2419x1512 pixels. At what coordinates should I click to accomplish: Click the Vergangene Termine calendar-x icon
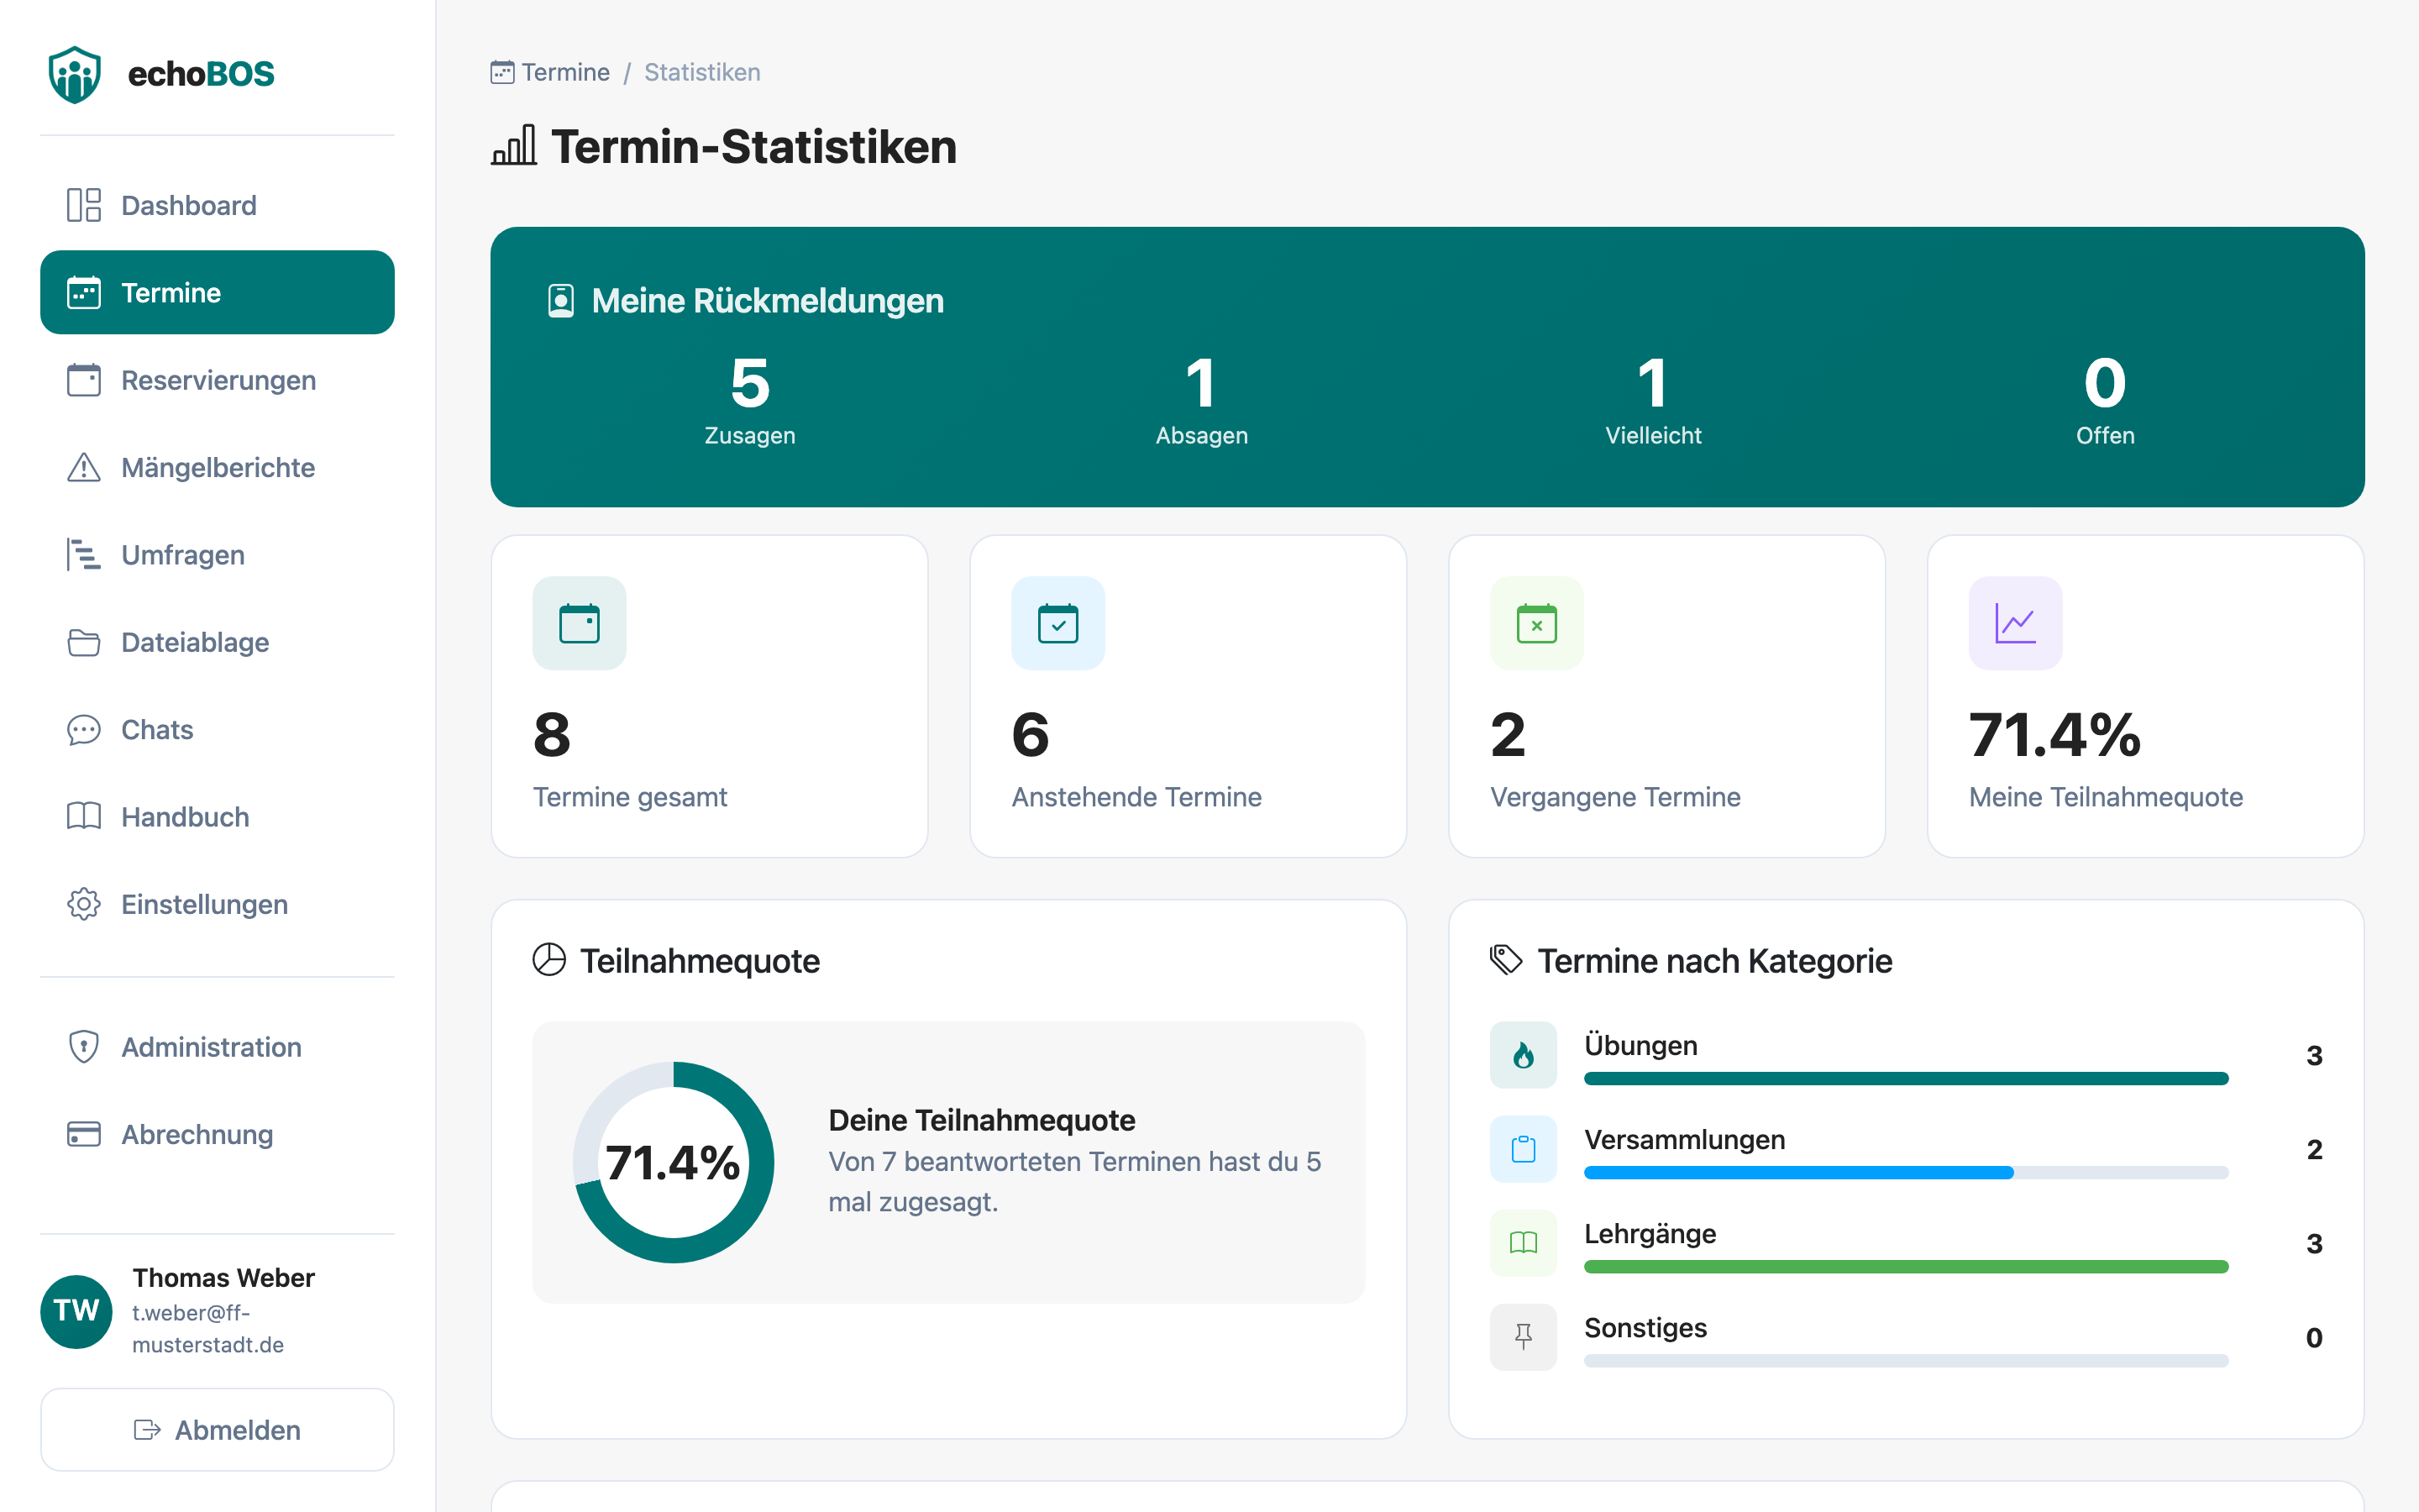(1536, 623)
